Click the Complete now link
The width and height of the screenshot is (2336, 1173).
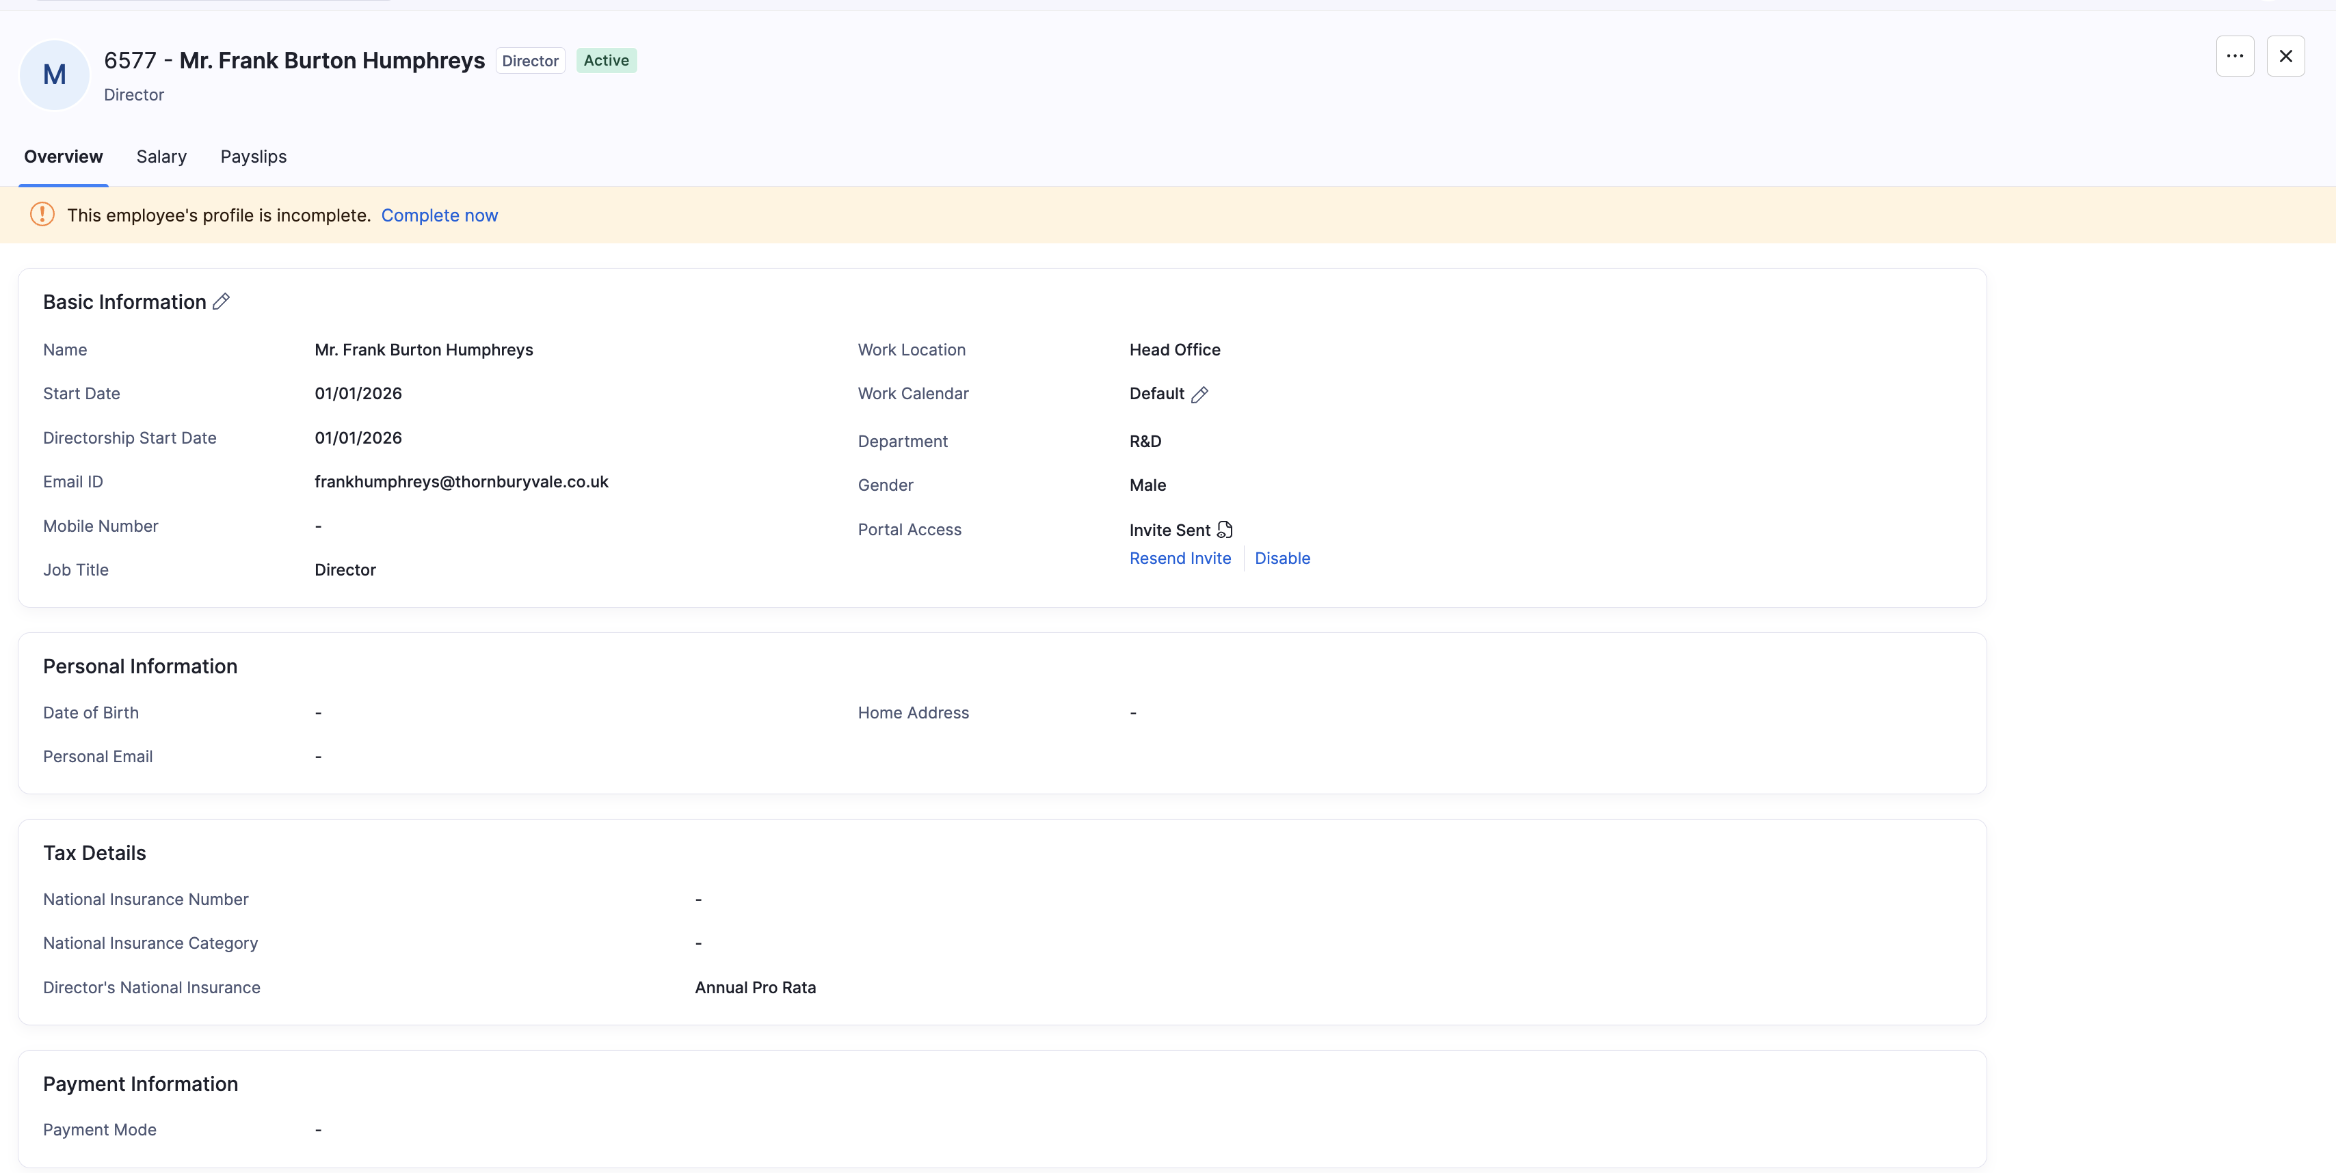pos(439,216)
